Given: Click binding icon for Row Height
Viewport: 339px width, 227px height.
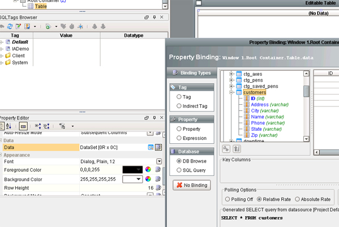Looking at the screenshot, I should [158, 187].
